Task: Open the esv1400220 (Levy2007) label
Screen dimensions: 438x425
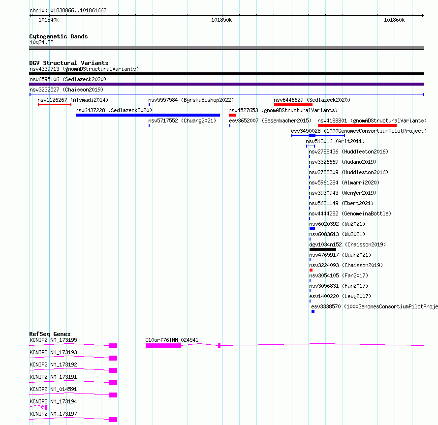Action: pos(340,296)
